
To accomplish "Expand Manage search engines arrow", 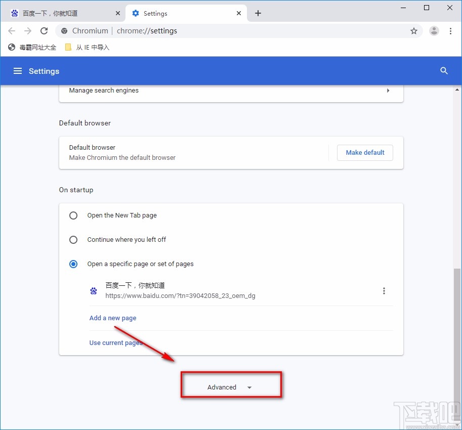I will (388, 91).
